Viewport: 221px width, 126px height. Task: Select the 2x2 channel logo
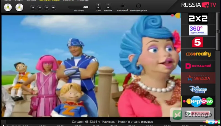[198, 19]
